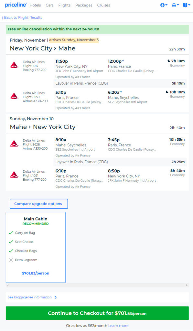Open the Flights menu item
The width and height of the screenshot is (193, 331).
[64, 5]
